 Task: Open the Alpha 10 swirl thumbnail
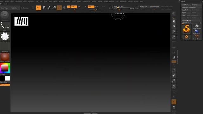tap(5, 37)
